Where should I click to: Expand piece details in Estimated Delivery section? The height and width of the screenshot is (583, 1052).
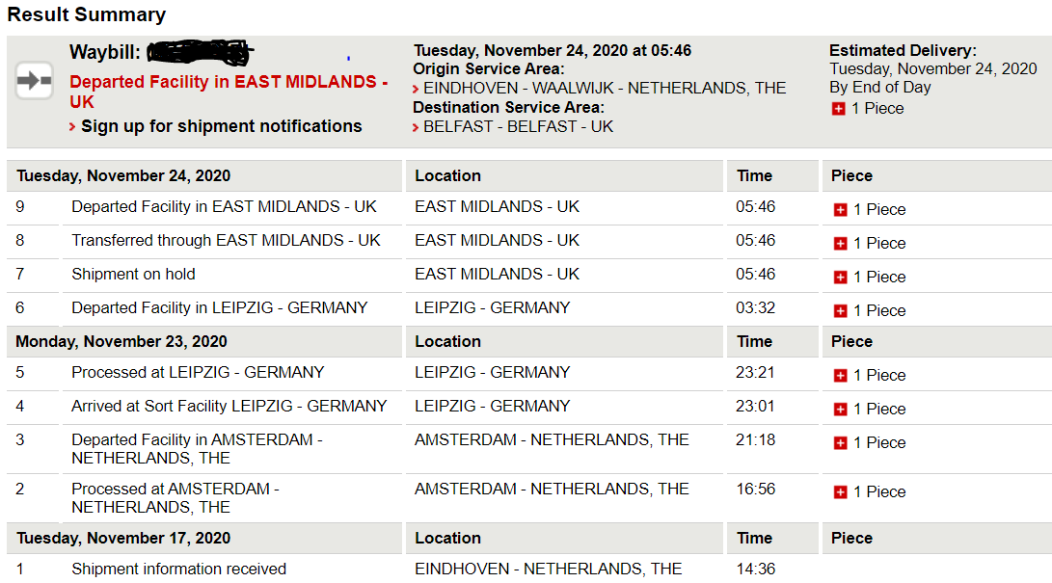point(838,109)
